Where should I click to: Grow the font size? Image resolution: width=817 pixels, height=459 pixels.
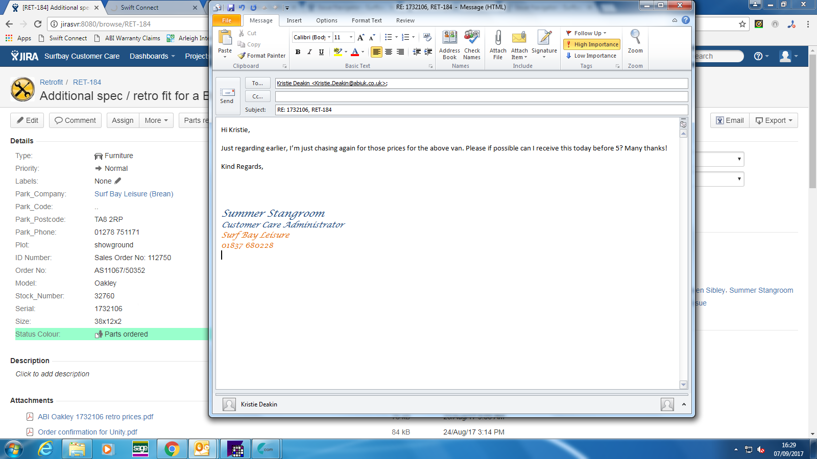coord(361,37)
